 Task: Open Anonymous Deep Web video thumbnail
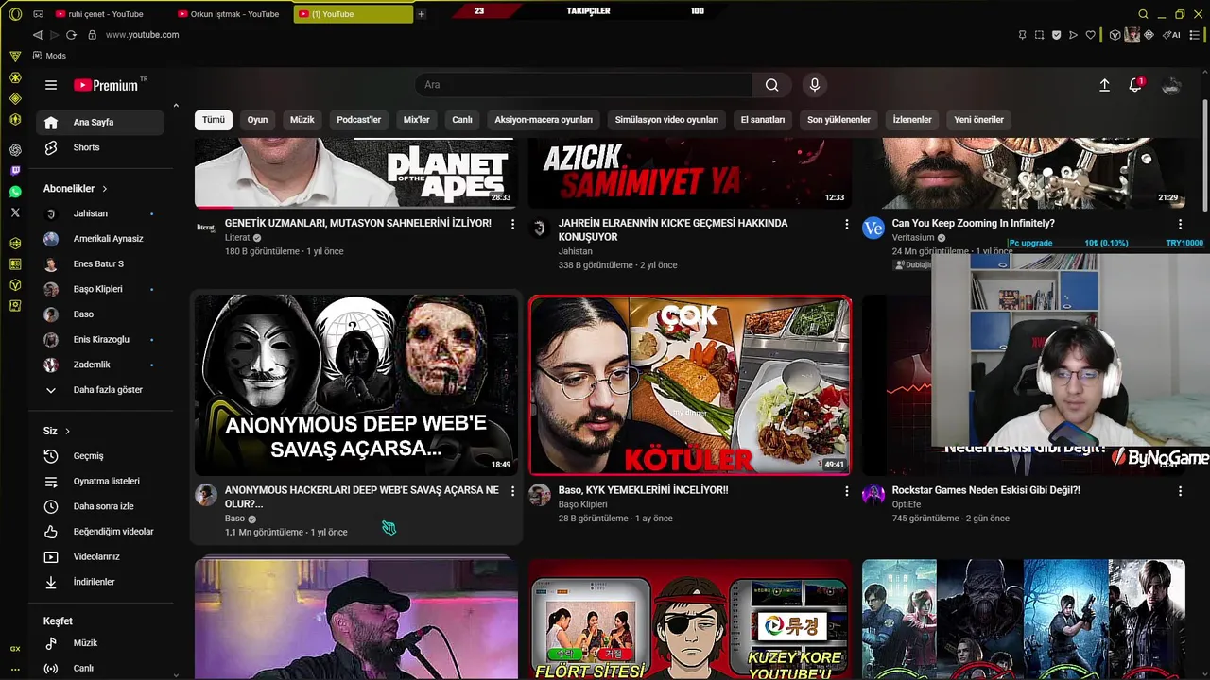click(x=356, y=385)
